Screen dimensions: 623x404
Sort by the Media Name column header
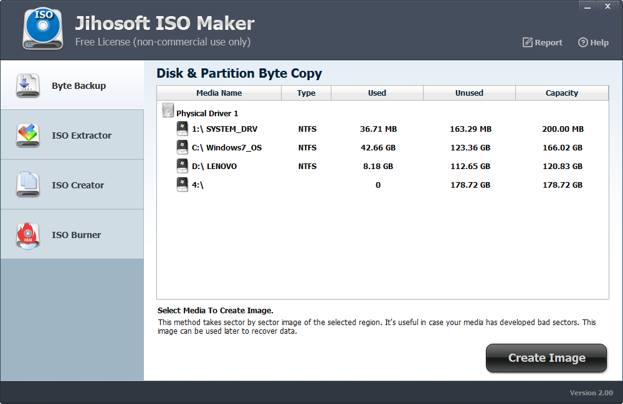(219, 93)
